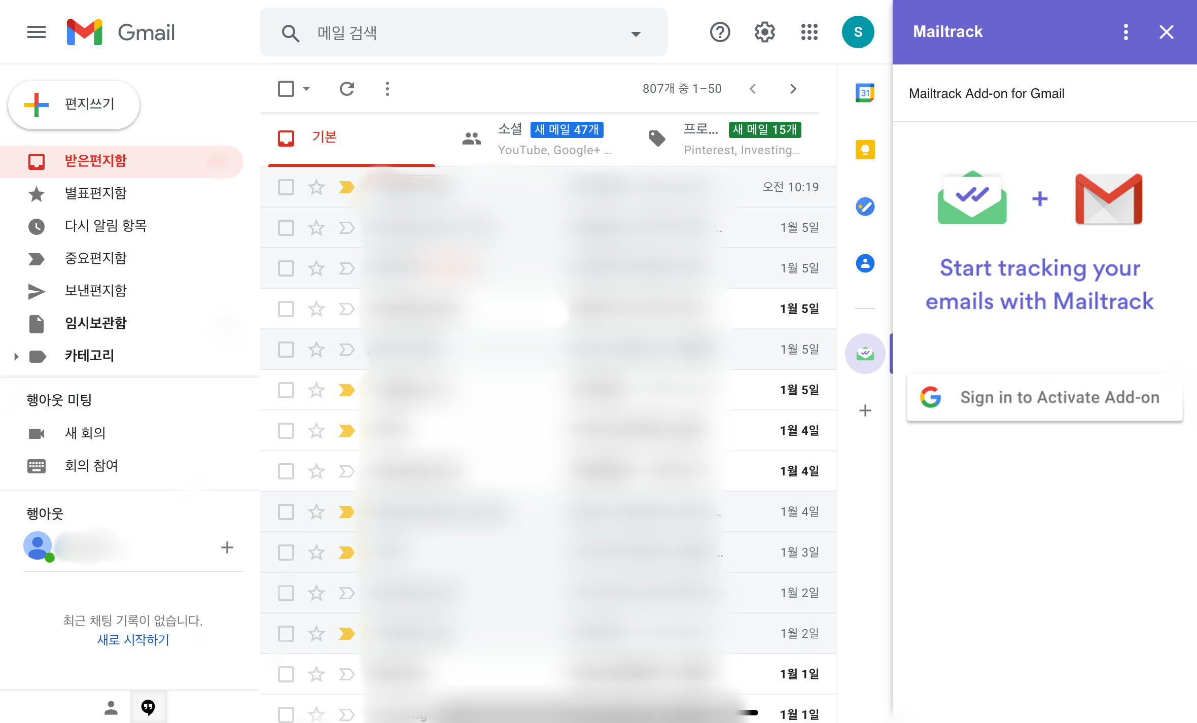Click the 편지쓰기 compose button

[x=74, y=105]
